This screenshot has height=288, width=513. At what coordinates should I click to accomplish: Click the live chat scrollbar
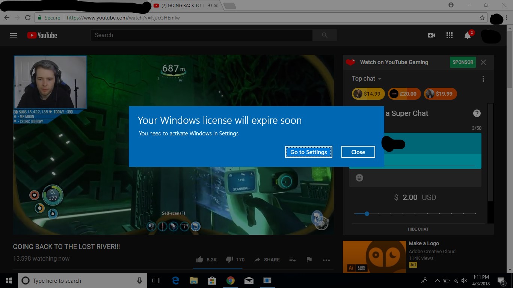point(491,152)
